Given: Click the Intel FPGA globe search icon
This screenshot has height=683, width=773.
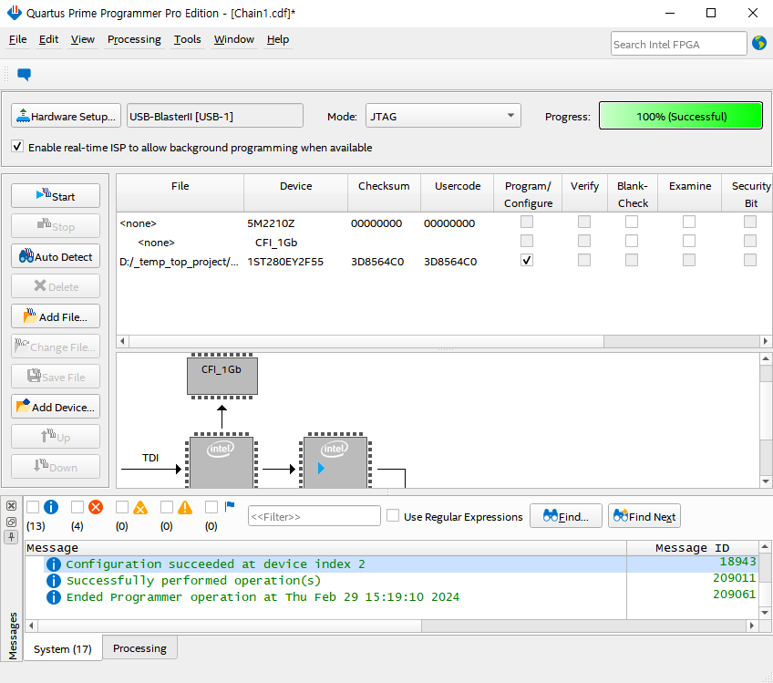Looking at the screenshot, I should pyautogui.click(x=758, y=43).
